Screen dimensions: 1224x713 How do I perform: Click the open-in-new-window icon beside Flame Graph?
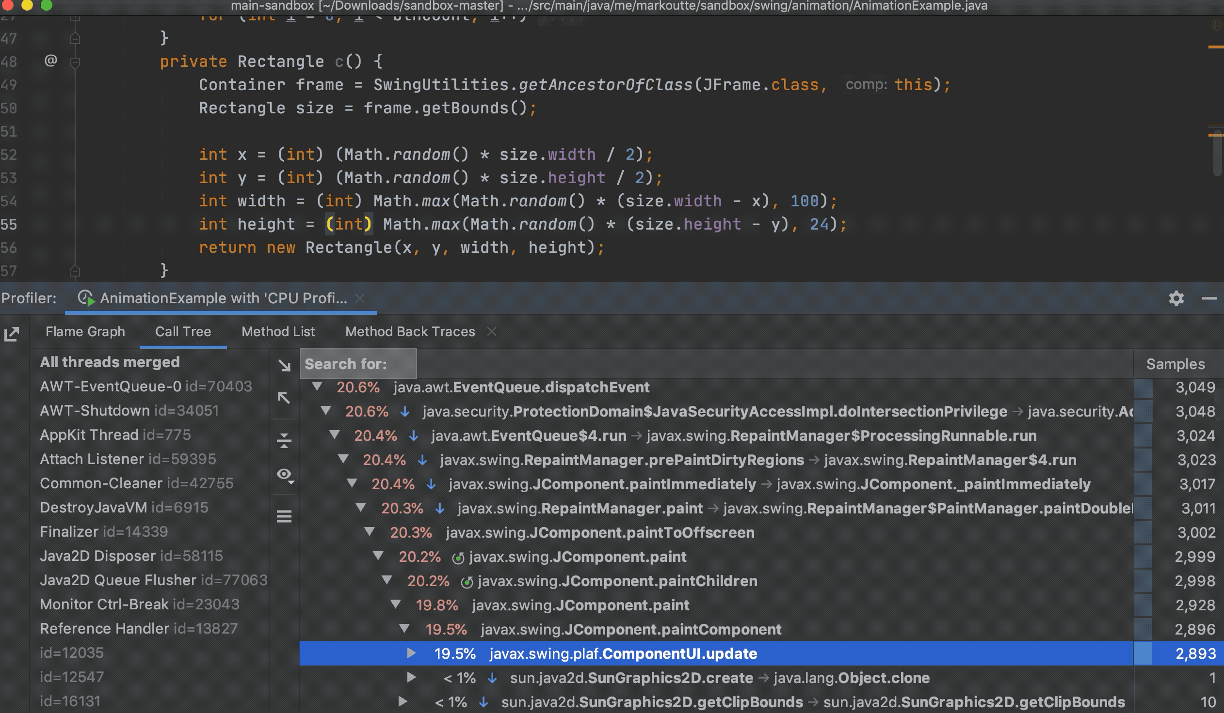tap(12, 334)
